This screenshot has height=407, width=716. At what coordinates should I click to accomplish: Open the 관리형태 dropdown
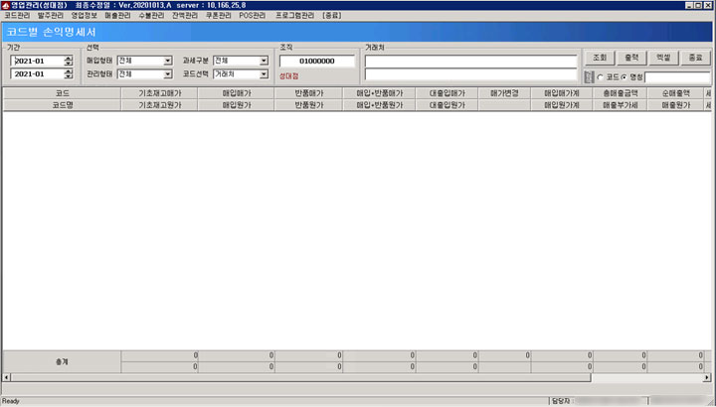(x=168, y=73)
